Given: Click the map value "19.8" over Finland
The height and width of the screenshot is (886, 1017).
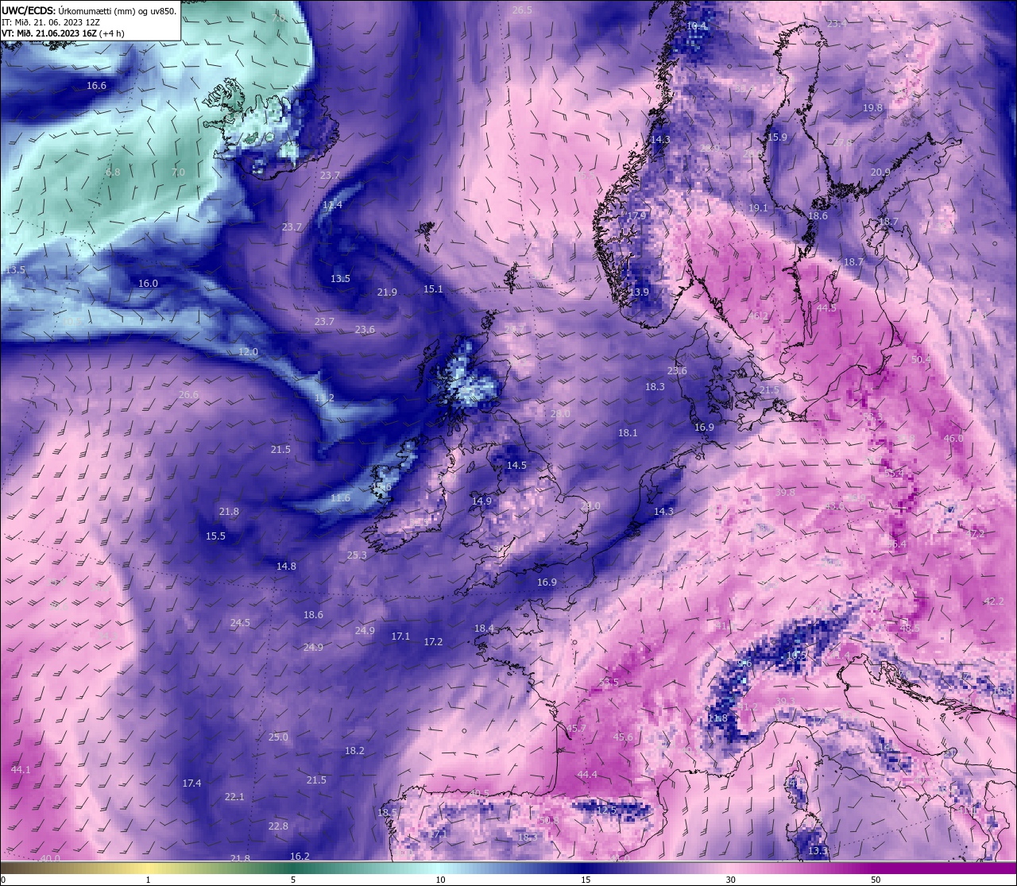Looking at the screenshot, I should point(872,108).
